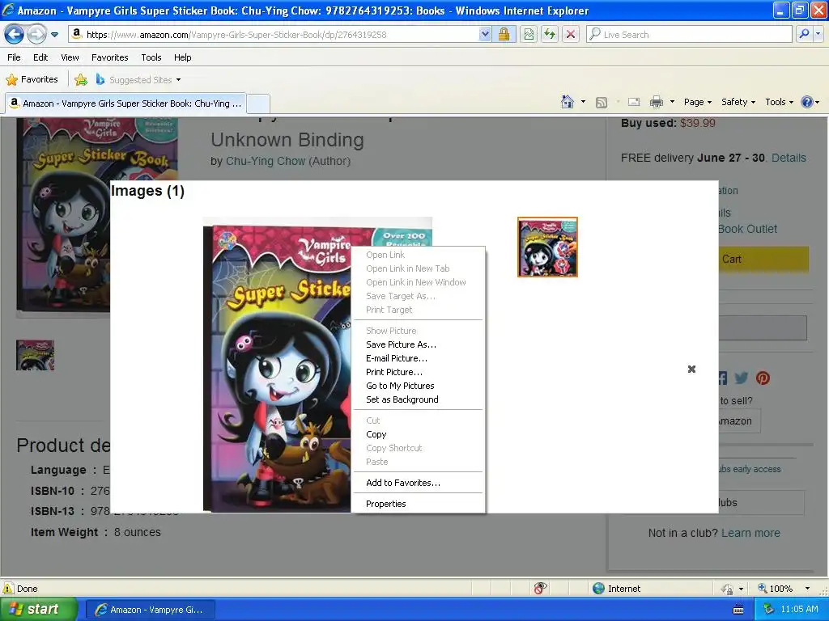This screenshot has height=621, width=829.
Task: Click the Windows Start button
Action: pyautogui.click(x=38, y=610)
